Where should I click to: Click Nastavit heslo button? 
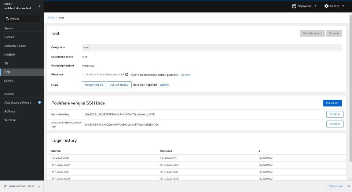[94, 85]
